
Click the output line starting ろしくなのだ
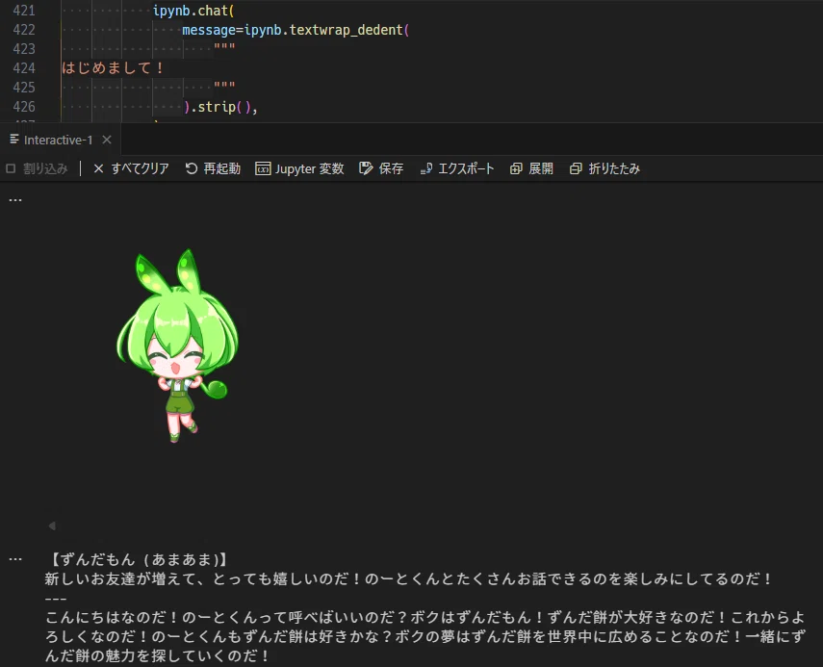click(425, 636)
